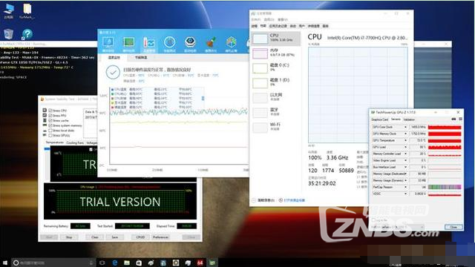475x267 pixels.
Task: Select the driver detection eye icon
Action: click(x=190, y=42)
